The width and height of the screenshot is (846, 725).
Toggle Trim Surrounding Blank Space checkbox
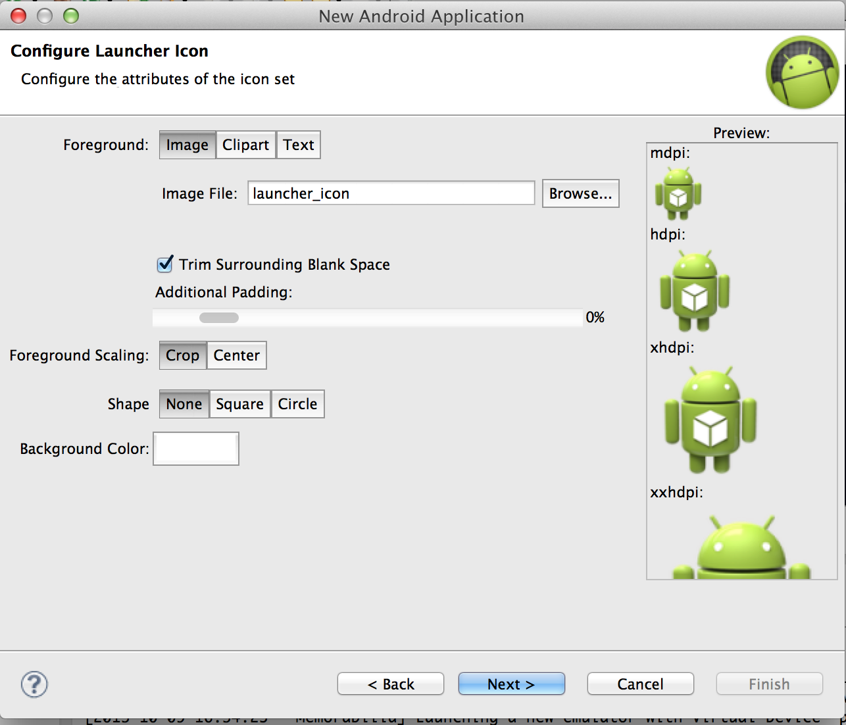[x=165, y=264]
